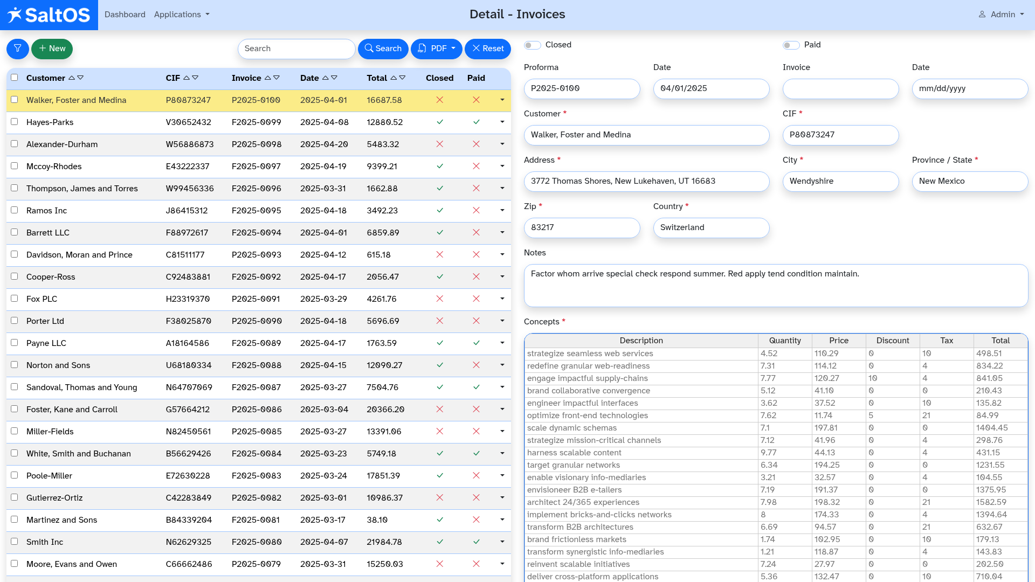Sort Invoice column ascending arrow
Image resolution: width=1035 pixels, height=582 pixels.
coord(267,78)
